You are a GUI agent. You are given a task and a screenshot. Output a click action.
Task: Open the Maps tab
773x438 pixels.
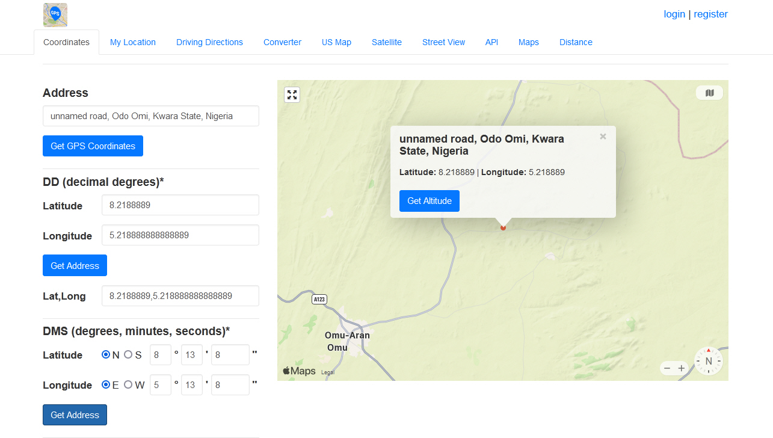pos(529,42)
